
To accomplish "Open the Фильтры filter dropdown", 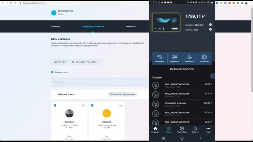I will click(x=60, y=62).
